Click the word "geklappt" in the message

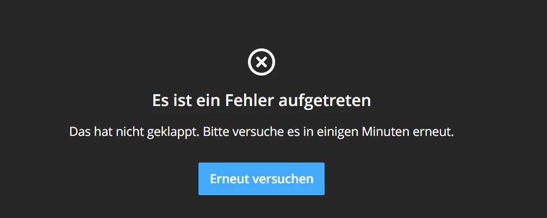[x=171, y=133]
